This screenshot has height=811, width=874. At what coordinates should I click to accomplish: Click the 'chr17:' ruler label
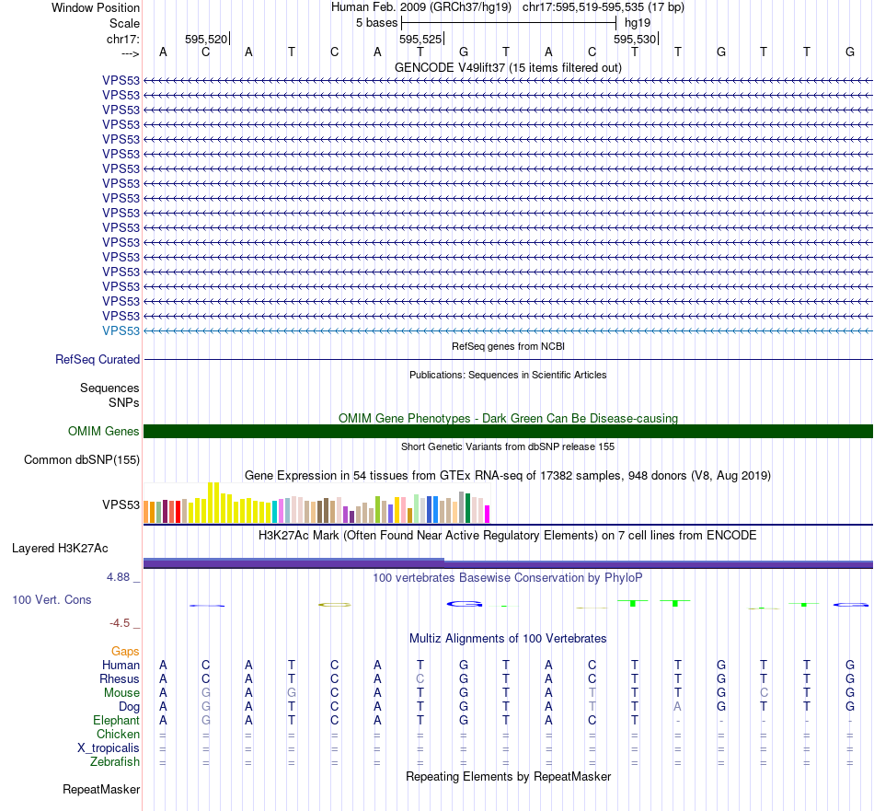[122, 39]
